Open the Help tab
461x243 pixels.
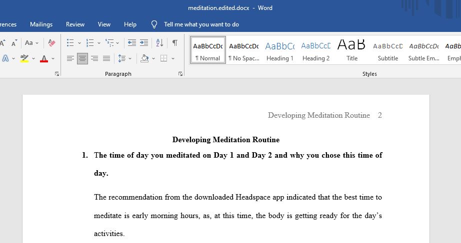[x=130, y=24]
